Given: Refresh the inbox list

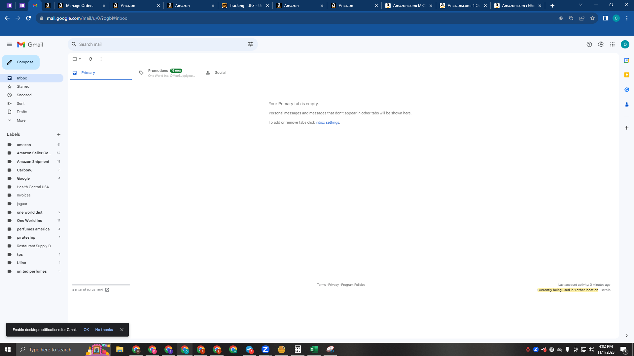Looking at the screenshot, I should [90, 59].
